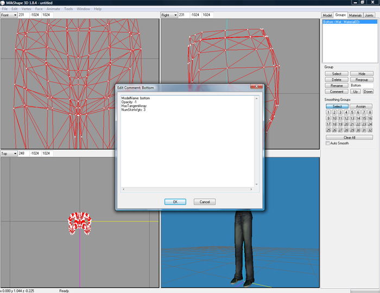The image size is (380, 293).
Task: Click Top viewport near clip -1024 field
Action: pyautogui.click(x=35, y=154)
